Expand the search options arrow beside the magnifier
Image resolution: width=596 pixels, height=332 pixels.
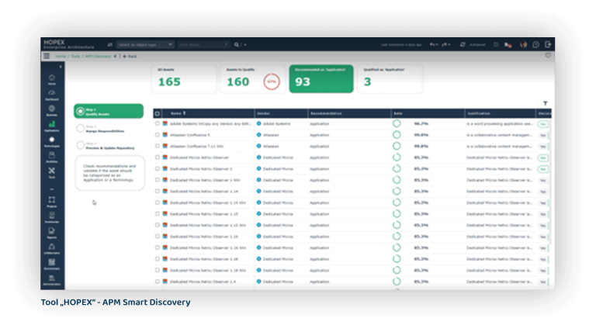click(244, 45)
